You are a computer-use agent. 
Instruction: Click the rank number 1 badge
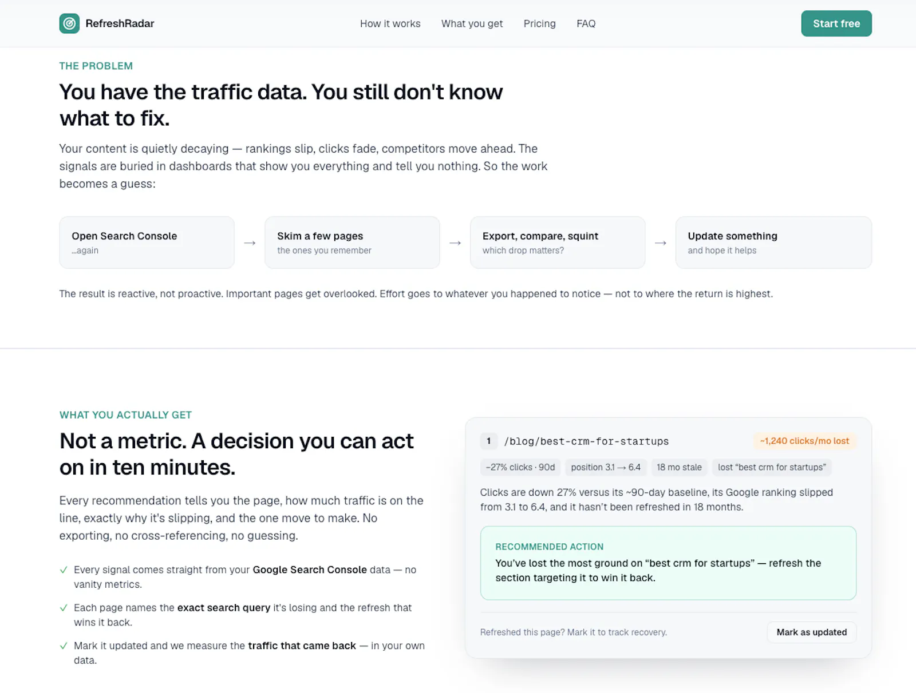click(x=488, y=441)
